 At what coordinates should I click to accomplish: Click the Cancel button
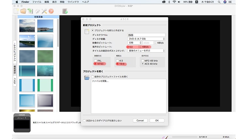pyautogui.click(x=140, y=120)
